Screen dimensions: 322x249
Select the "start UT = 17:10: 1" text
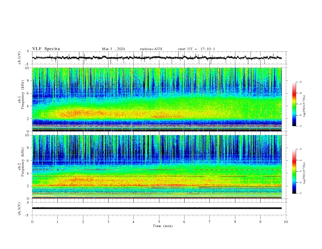[196, 49]
